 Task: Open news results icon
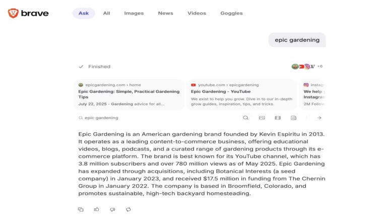[x=293, y=118]
